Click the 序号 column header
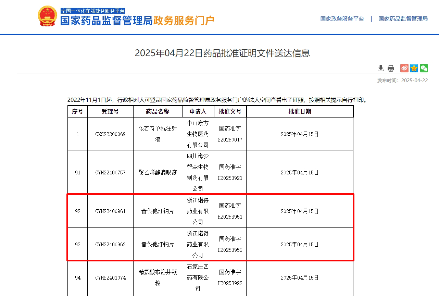This screenshot has height=296, width=439. click(78, 111)
